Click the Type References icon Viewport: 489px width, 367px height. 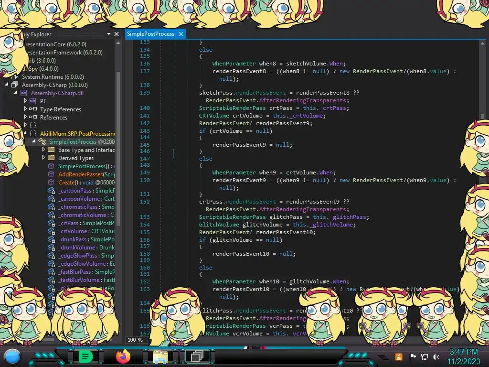click(x=33, y=109)
